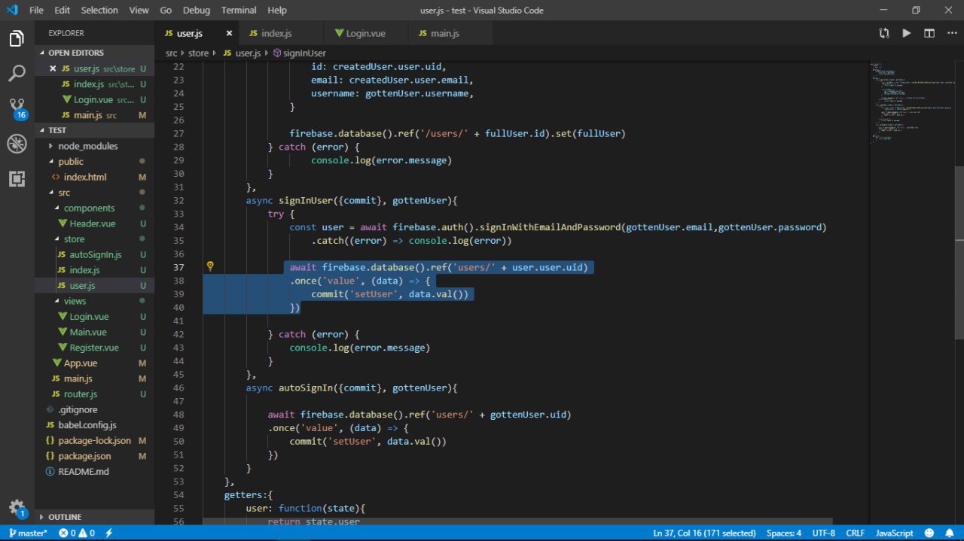The height and width of the screenshot is (541, 964).
Task: Collapse the views folder
Action: click(75, 301)
